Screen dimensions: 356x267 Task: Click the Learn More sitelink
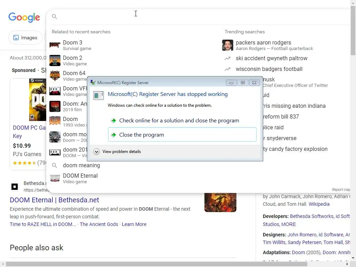pos(134,224)
